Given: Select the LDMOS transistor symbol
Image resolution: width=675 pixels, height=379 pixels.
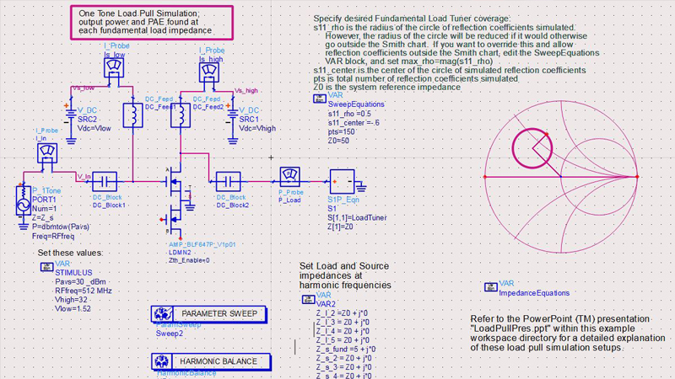Looking at the screenshot, I should coord(177,198).
